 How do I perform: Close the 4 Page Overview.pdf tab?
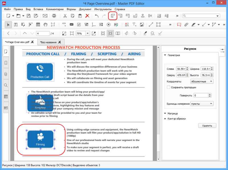click(32, 42)
